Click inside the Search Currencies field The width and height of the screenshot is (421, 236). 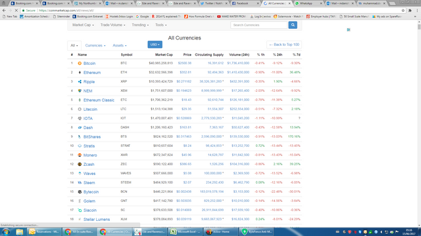tap(259, 25)
